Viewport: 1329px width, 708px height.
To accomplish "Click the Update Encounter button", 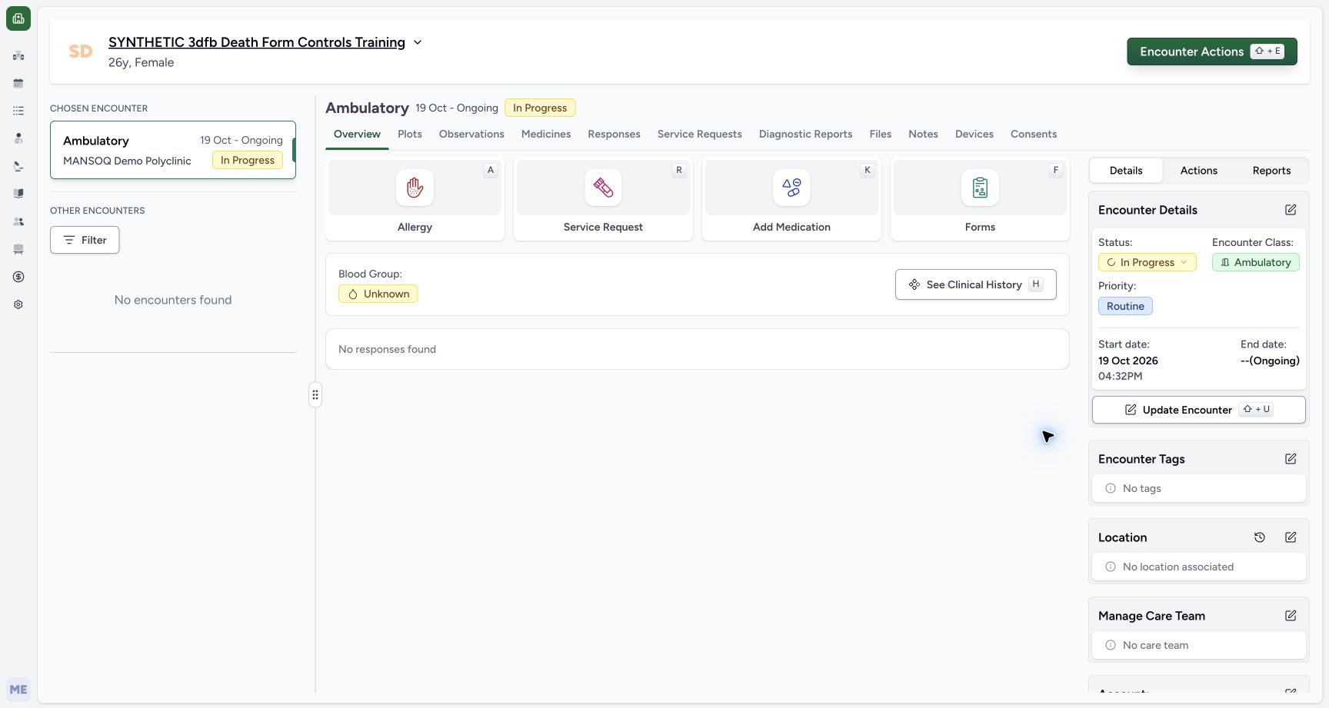I will [1198, 410].
